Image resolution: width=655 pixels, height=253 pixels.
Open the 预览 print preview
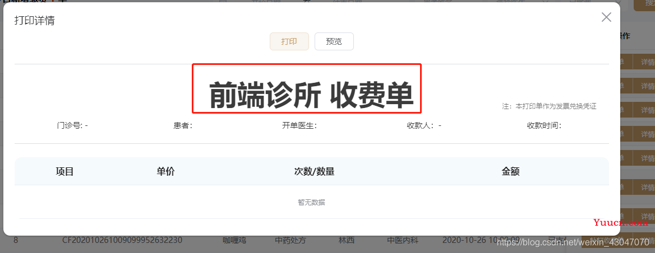[334, 41]
